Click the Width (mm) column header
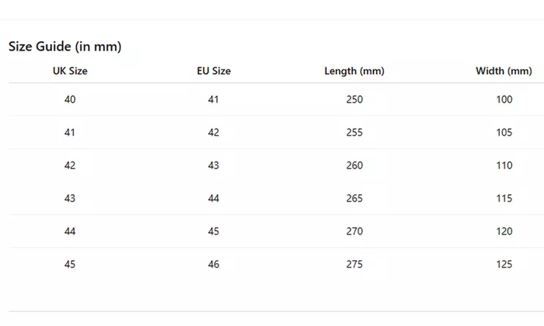The width and height of the screenshot is (544, 326). coord(504,71)
